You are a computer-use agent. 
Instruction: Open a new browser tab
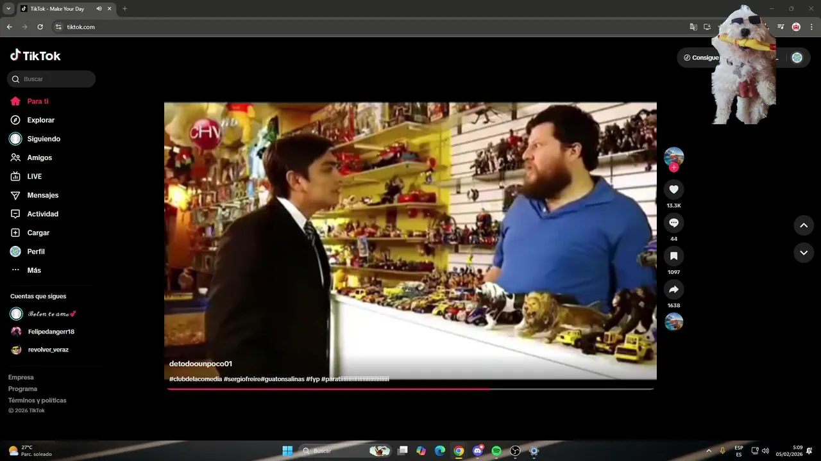(124, 9)
